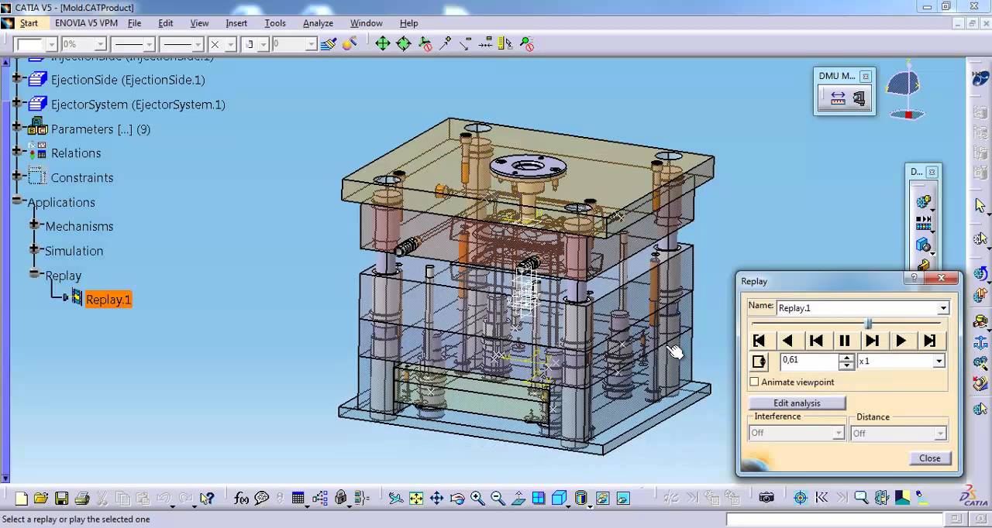Open the Capture camera icon
Viewport: 992px width, 528px height.
click(766, 499)
